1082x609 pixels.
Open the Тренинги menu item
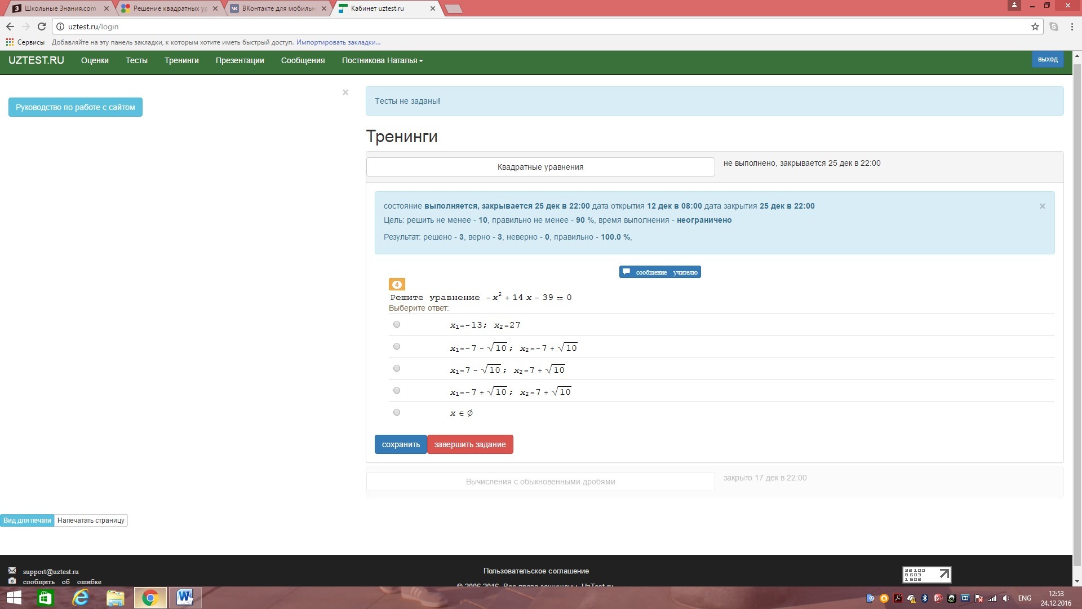(x=181, y=60)
